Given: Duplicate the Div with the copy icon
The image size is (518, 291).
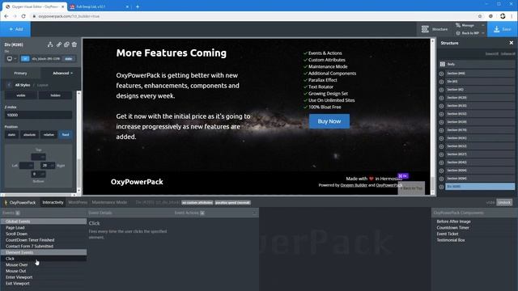Looking at the screenshot, I should pyautogui.click(x=66, y=44).
